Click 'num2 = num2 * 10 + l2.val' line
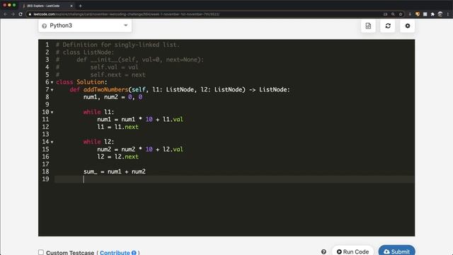Image resolution: width=453 pixels, height=255 pixels. (140, 149)
